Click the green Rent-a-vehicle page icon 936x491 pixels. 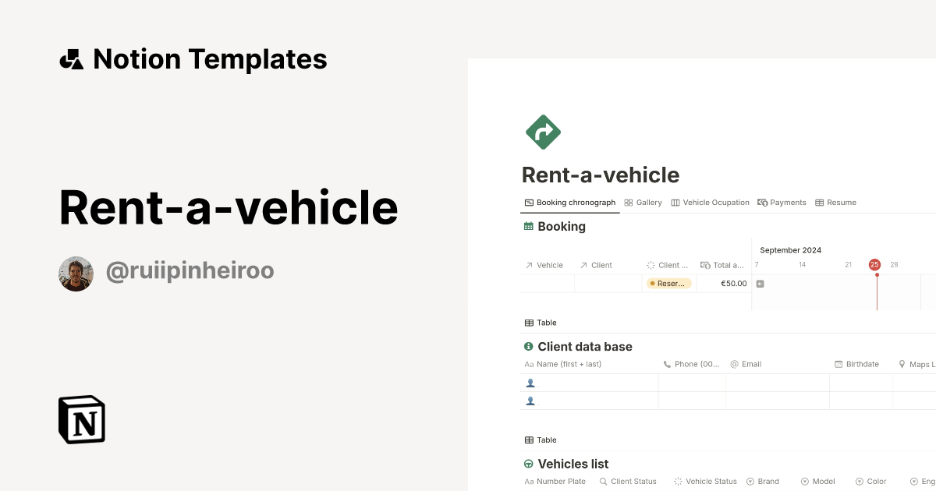tap(543, 132)
